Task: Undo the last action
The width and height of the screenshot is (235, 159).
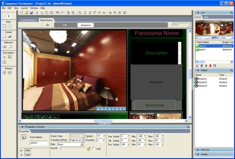Action: (57, 13)
